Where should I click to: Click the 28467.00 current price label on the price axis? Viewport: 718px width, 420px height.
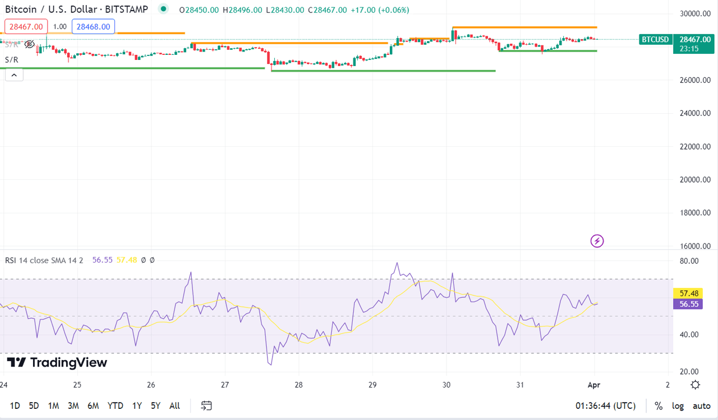pyautogui.click(x=695, y=39)
